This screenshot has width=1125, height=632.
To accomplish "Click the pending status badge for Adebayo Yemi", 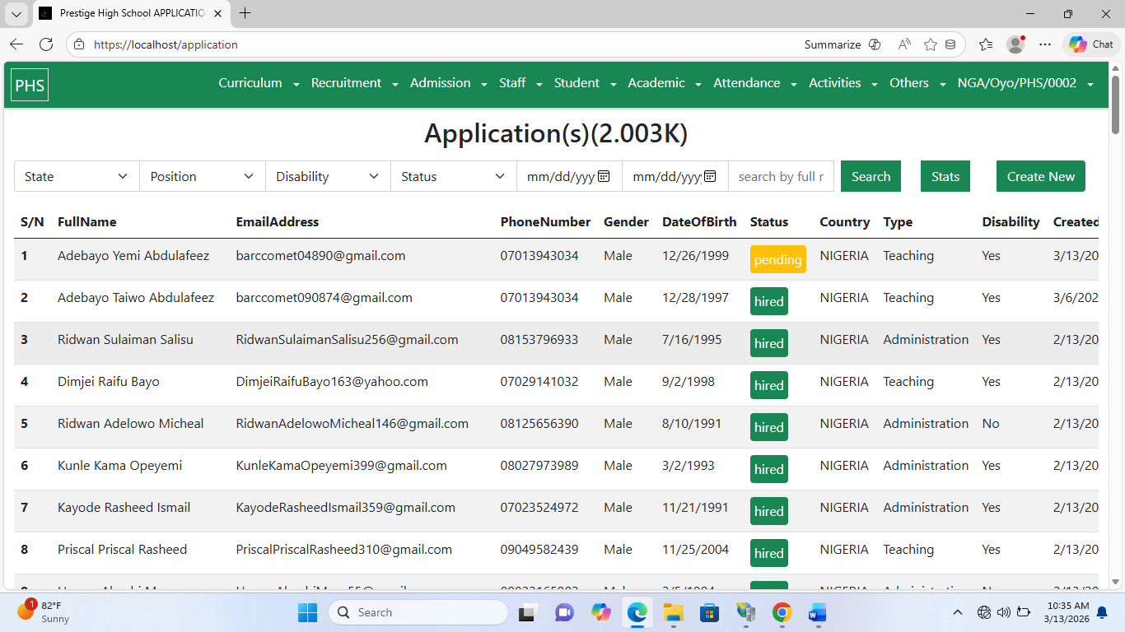I will pyautogui.click(x=777, y=259).
